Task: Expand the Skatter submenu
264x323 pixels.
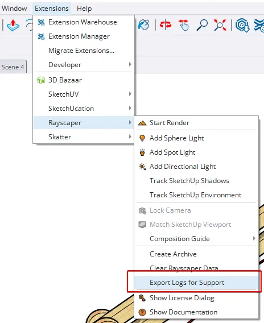Action: click(x=84, y=137)
